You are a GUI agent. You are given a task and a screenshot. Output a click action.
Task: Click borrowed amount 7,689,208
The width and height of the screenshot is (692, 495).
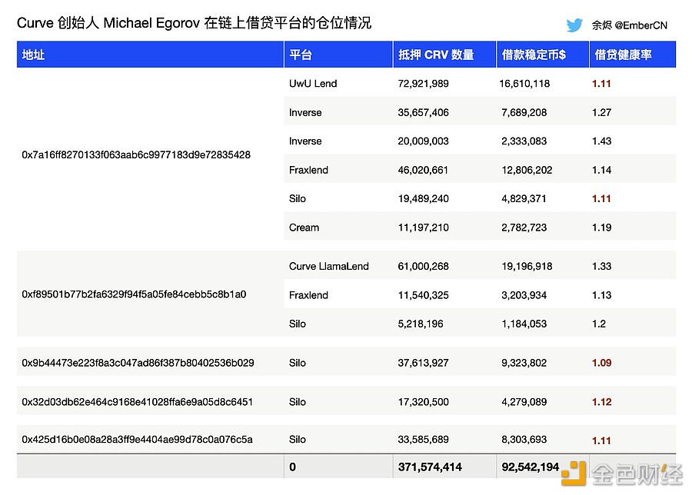(x=524, y=112)
